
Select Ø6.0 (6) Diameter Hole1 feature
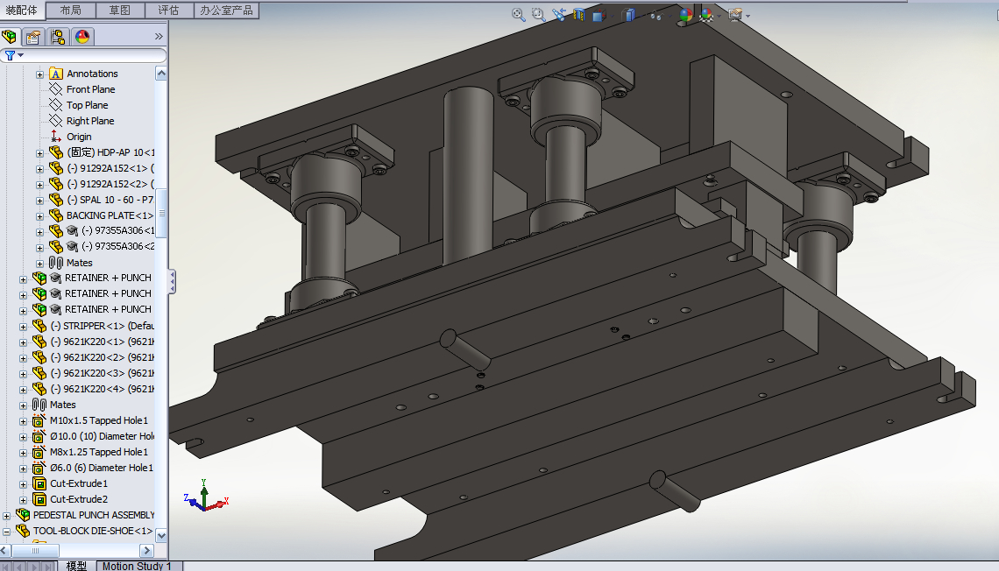[102, 468]
